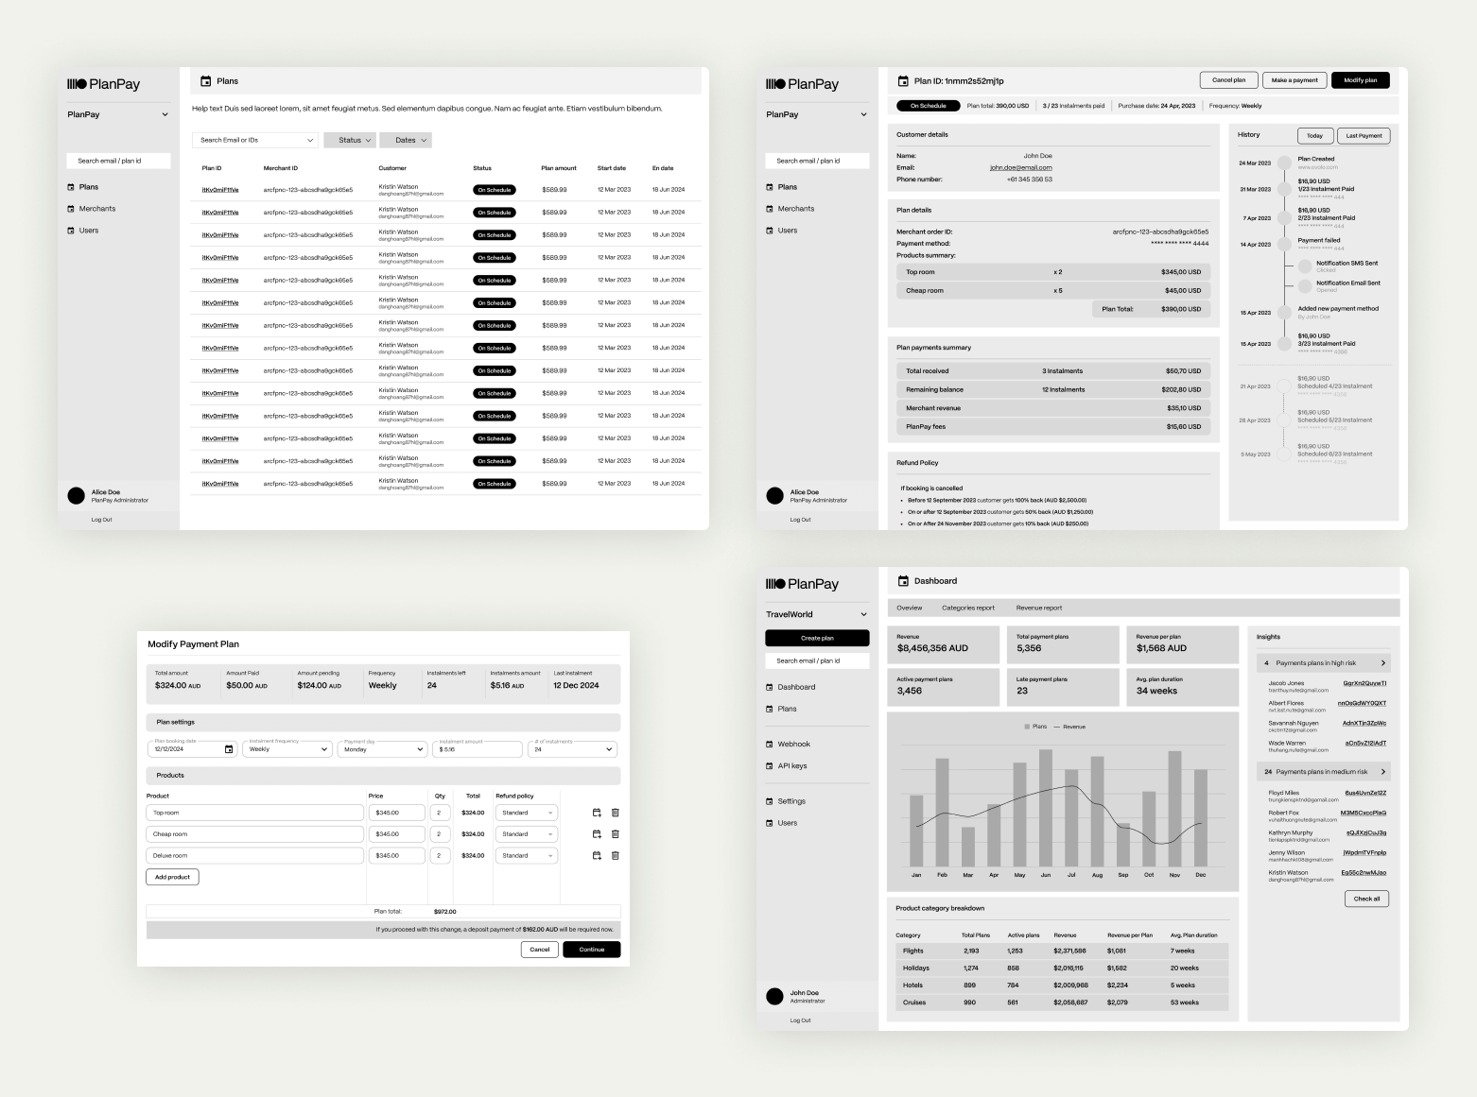
Task: Open john.doe@email.com email link
Action: pyautogui.click(x=1020, y=167)
